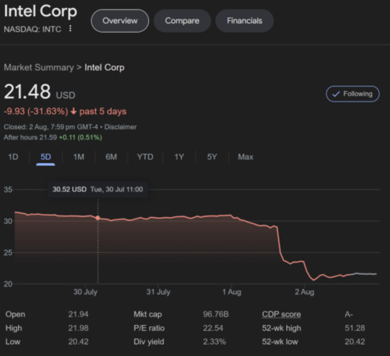Click the Div yield value 2.33%
The width and height of the screenshot is (390, 356).
coord(214,342)
